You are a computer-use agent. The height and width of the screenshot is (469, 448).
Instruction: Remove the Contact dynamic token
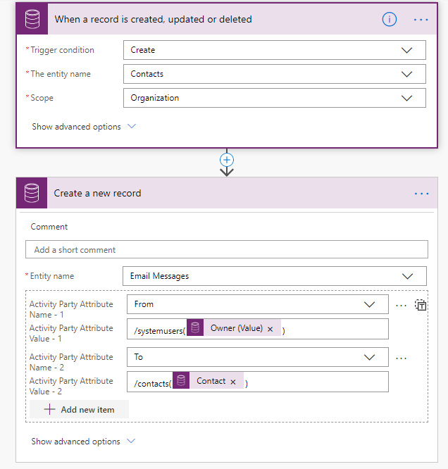tap(233, 382)
